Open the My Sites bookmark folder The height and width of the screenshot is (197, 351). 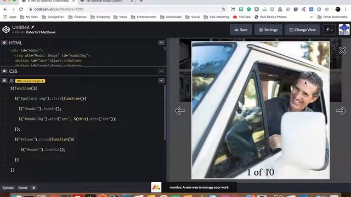tap(29, 17)
